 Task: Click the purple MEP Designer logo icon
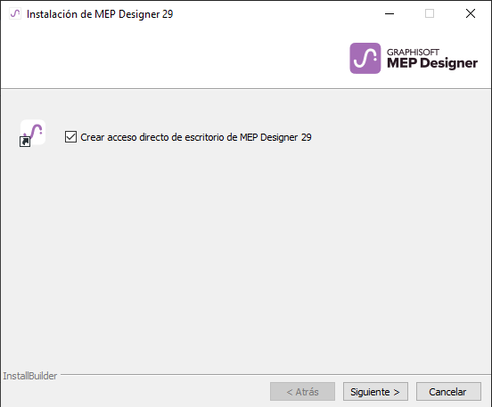click(x=365, y=58)
